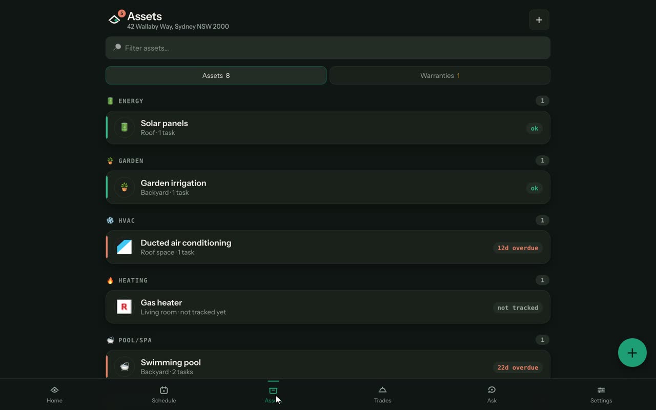Click the "Roof space · 1 task" subtitle
This screenshot has height=410, width=656.
pyautogui.click(x=168, y=252)
